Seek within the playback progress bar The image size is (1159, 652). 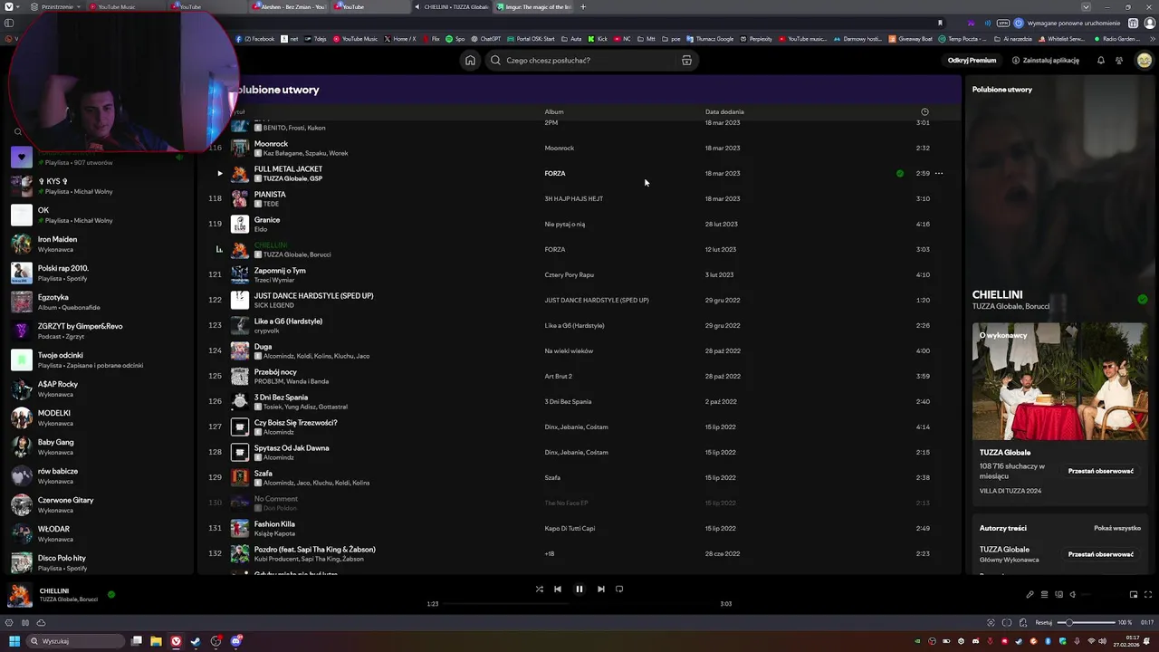[579, 604]
